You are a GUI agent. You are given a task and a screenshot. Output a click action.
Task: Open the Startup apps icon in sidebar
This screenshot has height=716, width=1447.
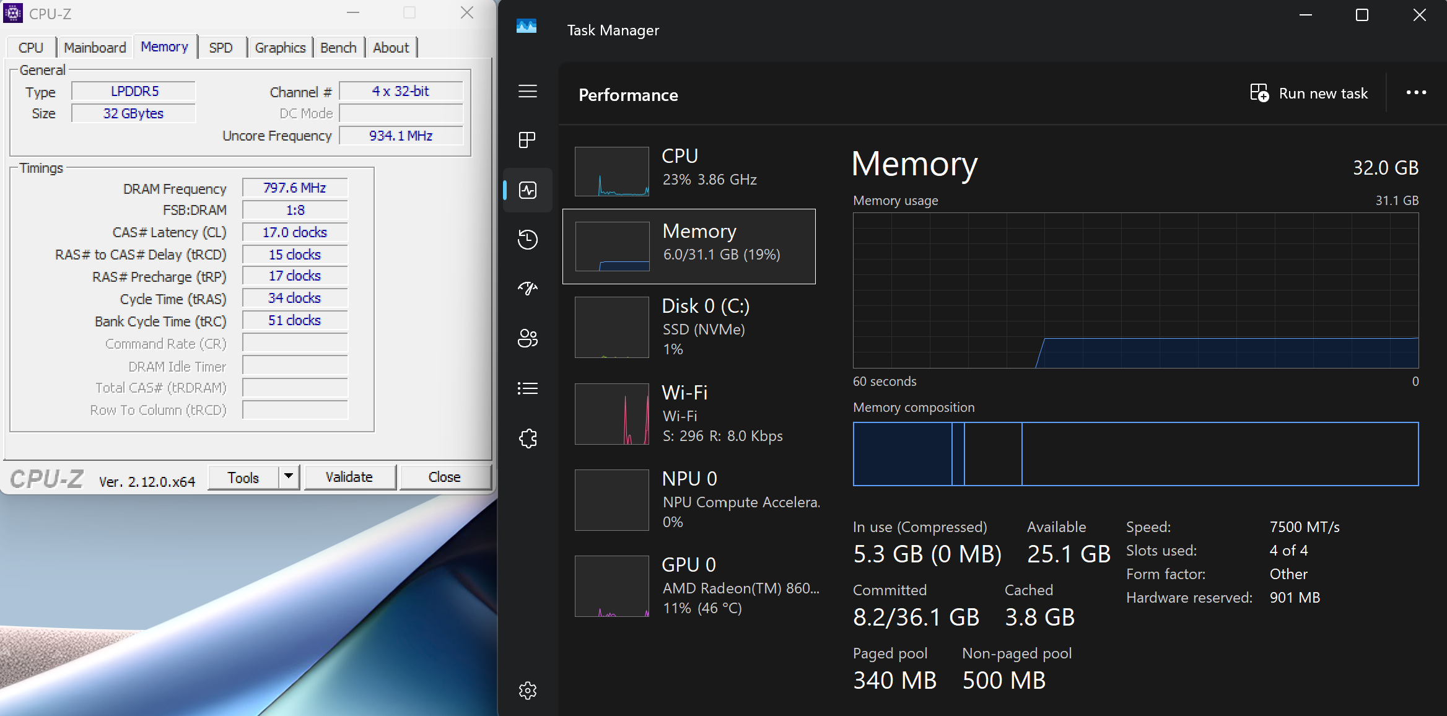528,289
